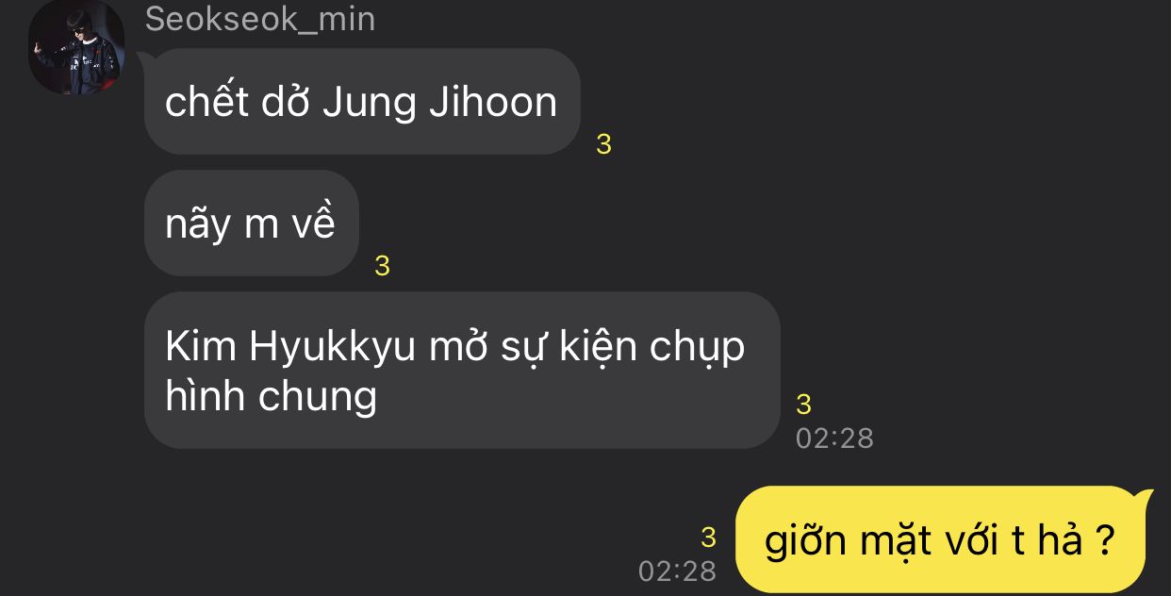Tap the Seokseok_min username label
Image resolution: width=1171 pixels, height=596 pixels.
(260, 19)
